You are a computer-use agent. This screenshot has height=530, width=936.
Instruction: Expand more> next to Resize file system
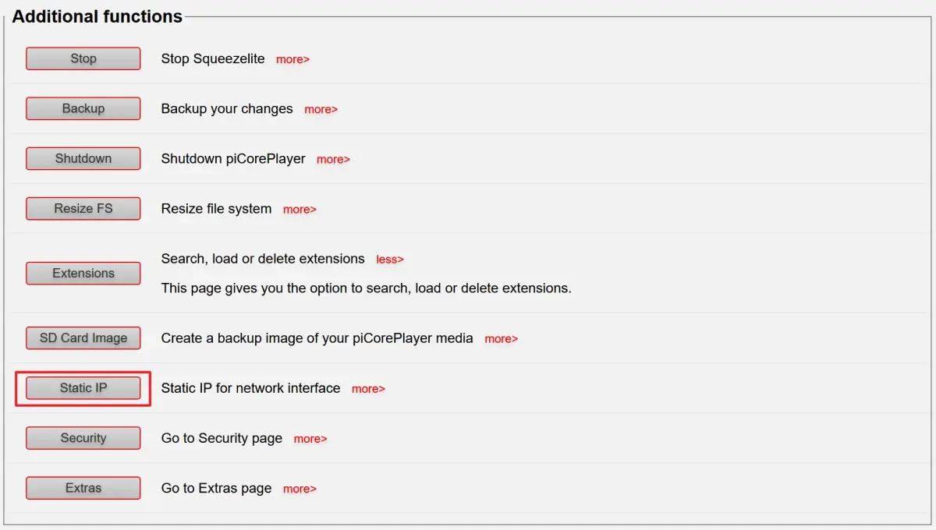pyautogui.click(x=300, y=210)
